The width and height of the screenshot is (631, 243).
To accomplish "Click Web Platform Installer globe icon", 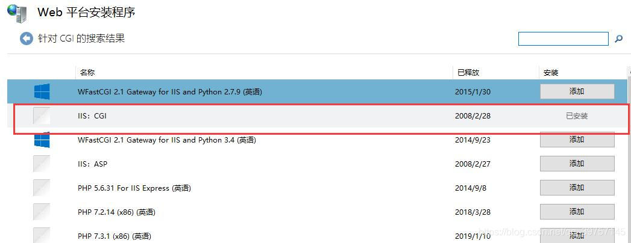I will 17,13.
